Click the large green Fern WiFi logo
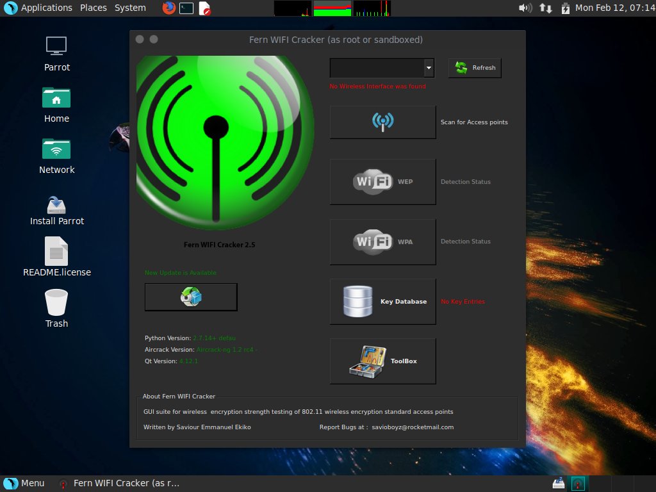This screenshot has width=656, height=492. [225, 142]
